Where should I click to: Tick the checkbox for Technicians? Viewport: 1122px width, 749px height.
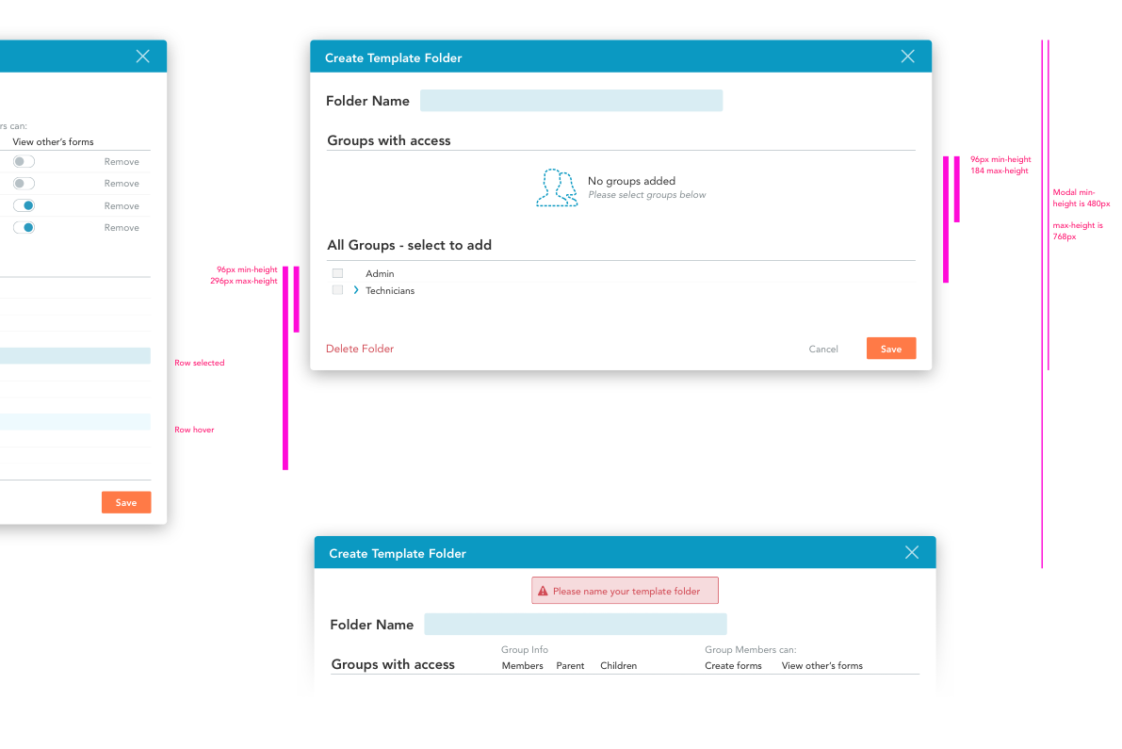pos(337,290)
